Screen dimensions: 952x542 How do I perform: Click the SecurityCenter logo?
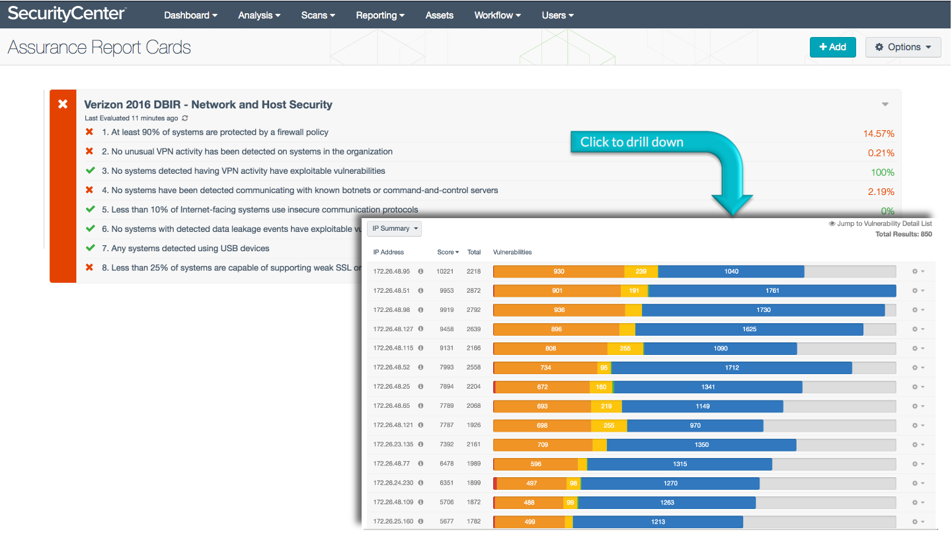point(67,14)
